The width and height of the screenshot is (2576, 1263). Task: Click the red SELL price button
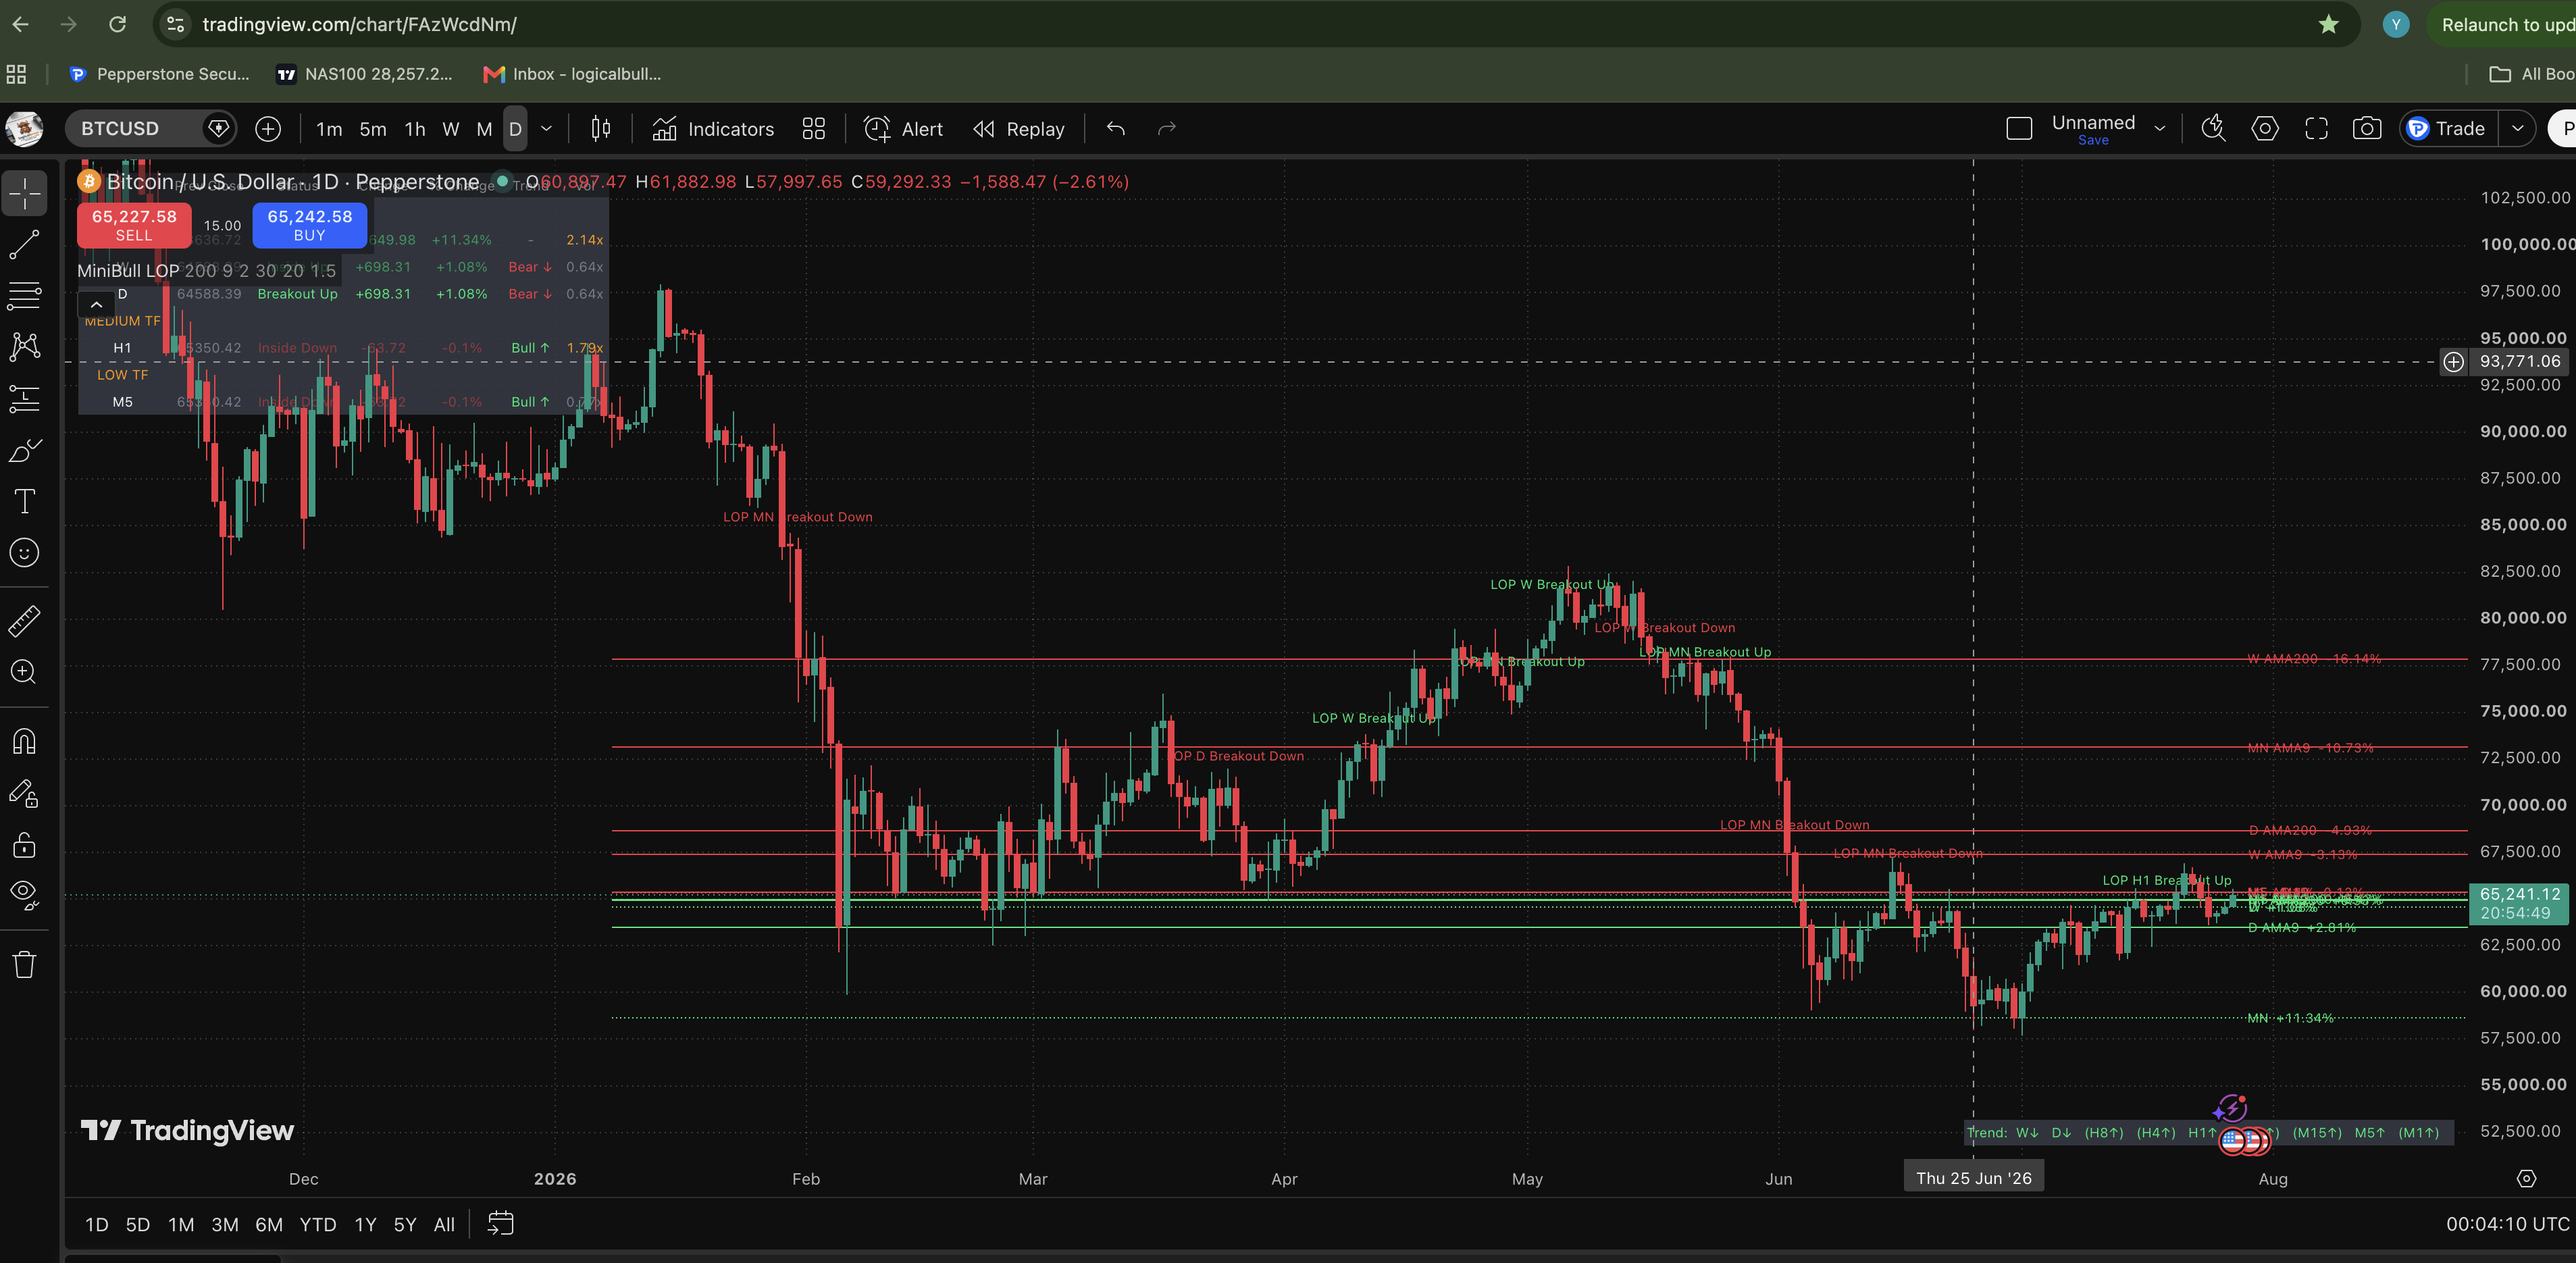pos(134,225)
